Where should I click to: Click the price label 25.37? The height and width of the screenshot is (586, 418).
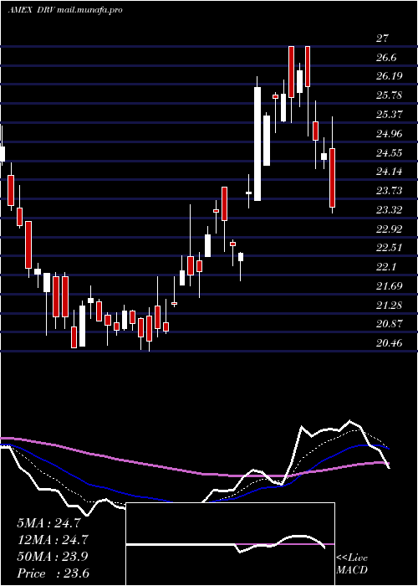[389, 114]
